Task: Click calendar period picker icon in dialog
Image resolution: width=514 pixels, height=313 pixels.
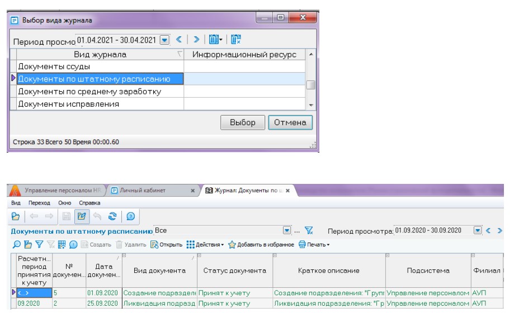Action: pos(215,40)
